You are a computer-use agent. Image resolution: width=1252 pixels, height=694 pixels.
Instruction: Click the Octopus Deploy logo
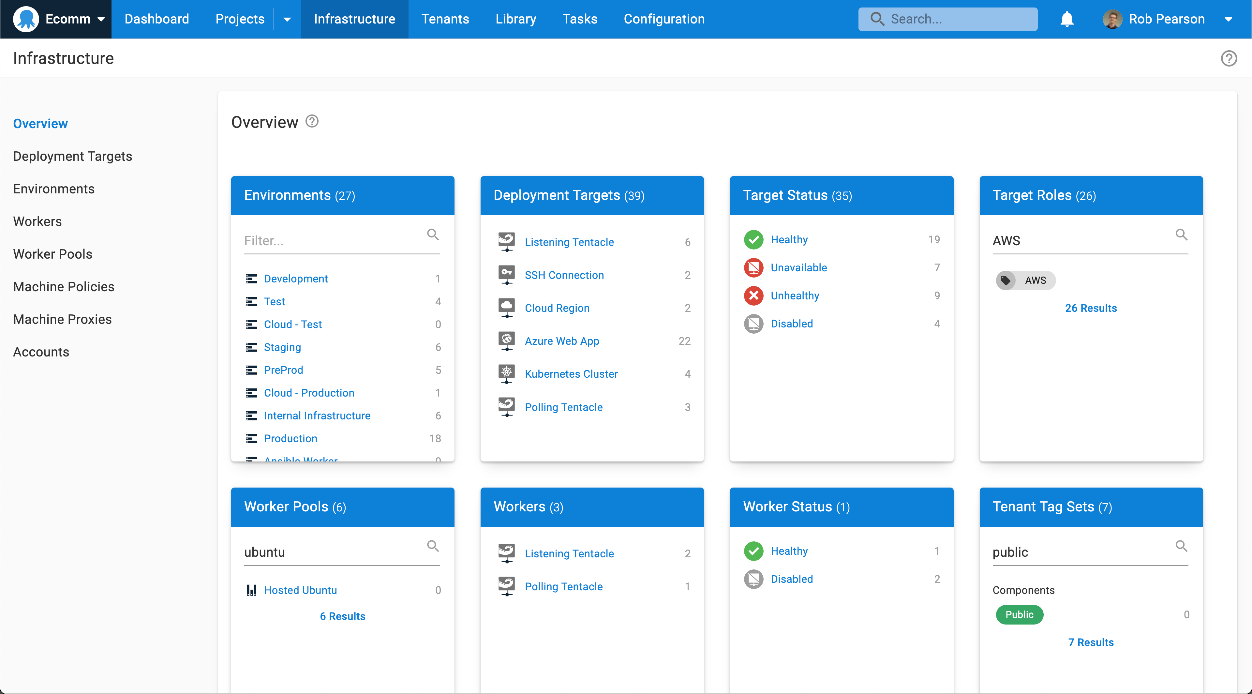pyautogui.click(x=27, y=19)
